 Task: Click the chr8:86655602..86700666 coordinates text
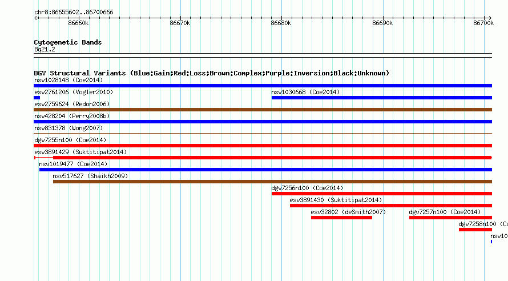click(74, 13)
